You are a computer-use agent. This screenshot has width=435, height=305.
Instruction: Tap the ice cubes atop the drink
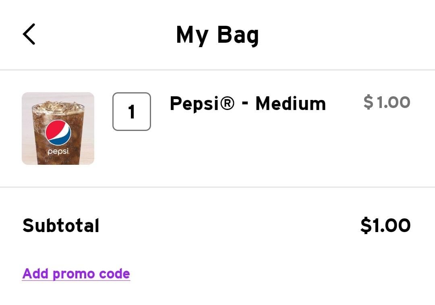pos(58,107)
